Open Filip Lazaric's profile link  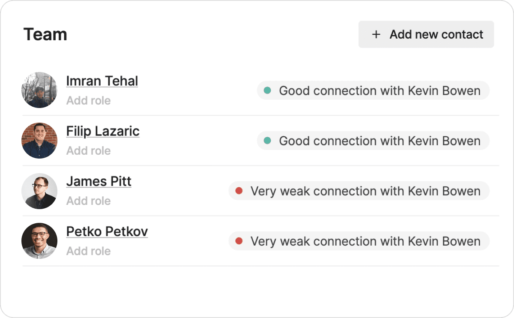point(103,131)
